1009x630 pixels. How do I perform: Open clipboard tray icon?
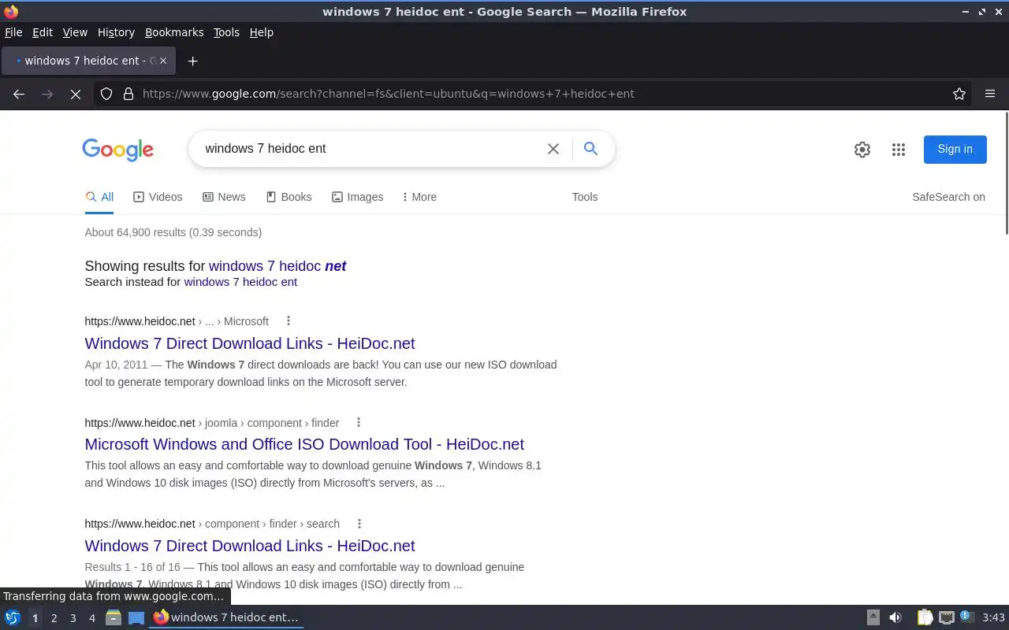pos(925,617)
